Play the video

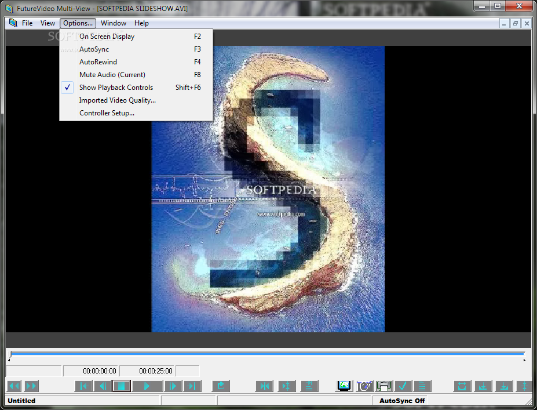coord(147,386)
